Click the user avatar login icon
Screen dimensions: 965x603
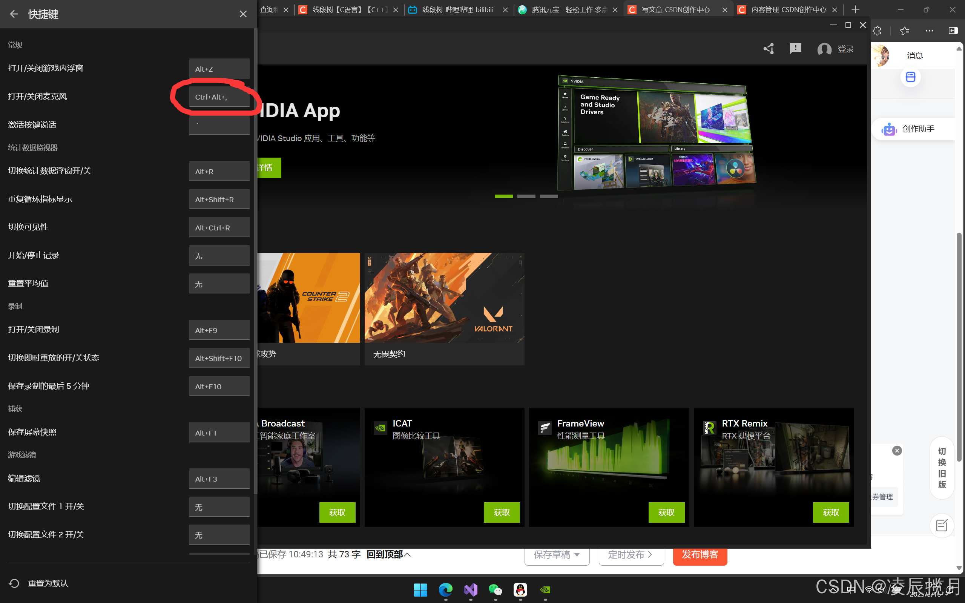coord(824,49)
